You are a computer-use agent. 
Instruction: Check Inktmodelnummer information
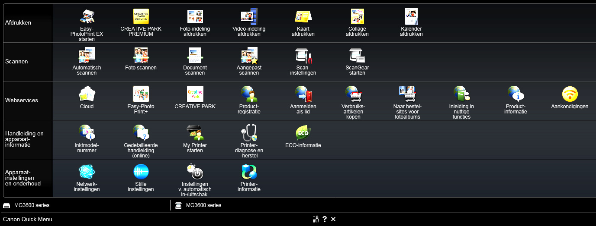tap(87, 133)
